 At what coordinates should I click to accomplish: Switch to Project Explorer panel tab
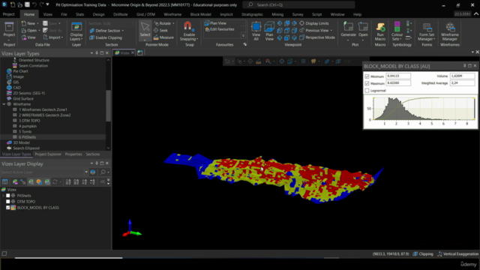click(48, 154)
